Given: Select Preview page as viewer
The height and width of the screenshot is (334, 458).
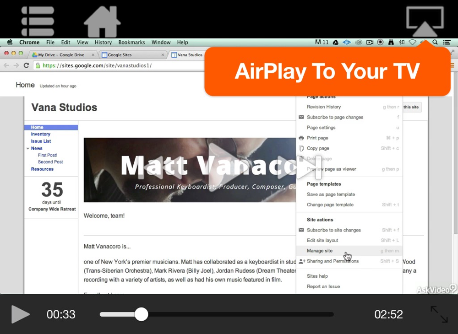Looking at the screenshot, I should (x=349, y=169).
